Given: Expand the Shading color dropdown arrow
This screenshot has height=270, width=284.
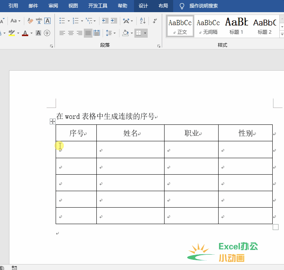Looking at the screenshot, I should coord(132,33).
